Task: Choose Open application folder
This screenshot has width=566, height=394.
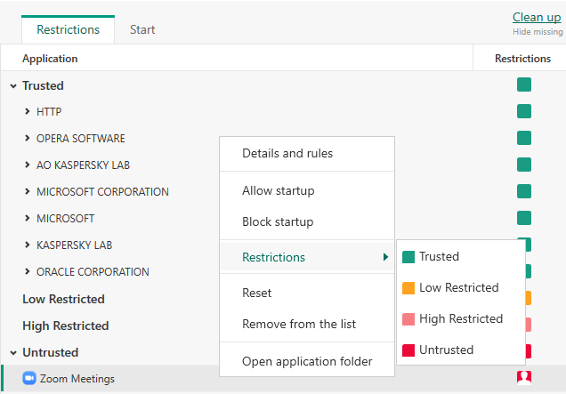Action: pyautogui.click(x=307, y=361)
